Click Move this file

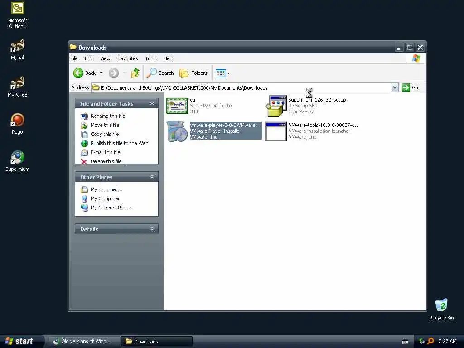(x=105, y=125)
